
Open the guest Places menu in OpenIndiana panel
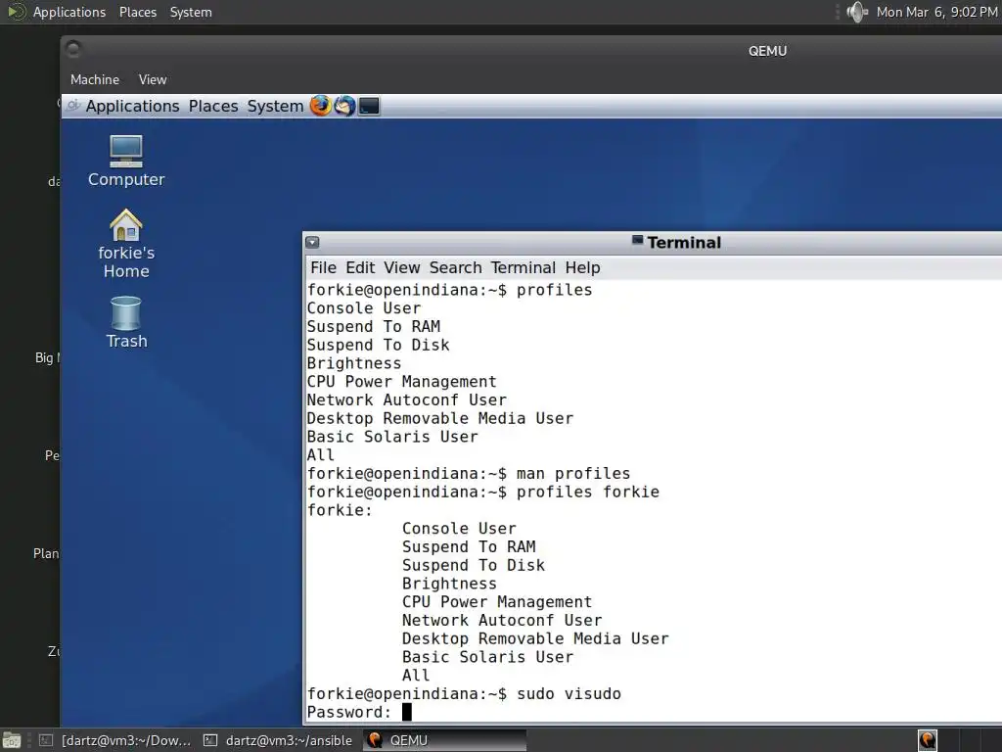213,106
